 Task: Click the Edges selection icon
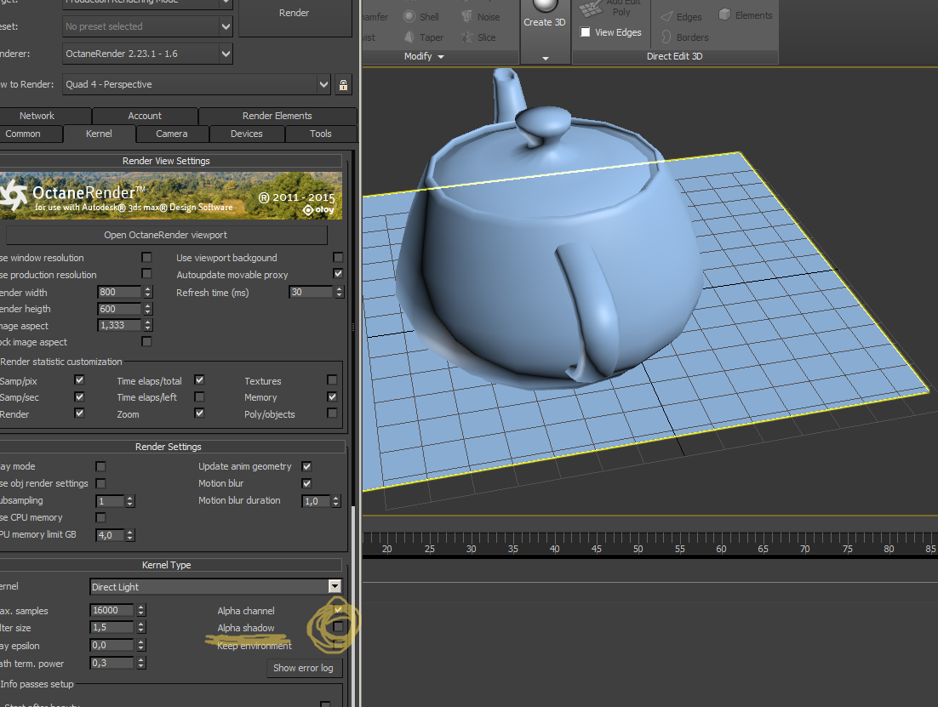pyautogui.click(x=666, y=17)
